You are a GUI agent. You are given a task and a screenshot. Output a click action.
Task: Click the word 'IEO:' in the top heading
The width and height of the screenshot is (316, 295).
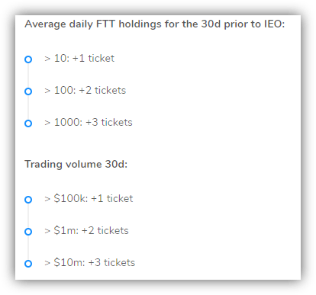pyautogui.click(x=275, y=24)
